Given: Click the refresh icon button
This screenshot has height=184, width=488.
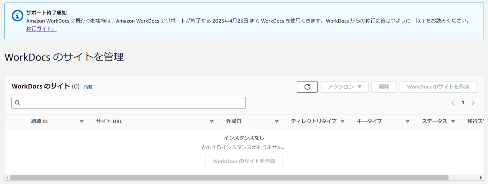Looking at the screenshot, I should (x=307, y=87).
